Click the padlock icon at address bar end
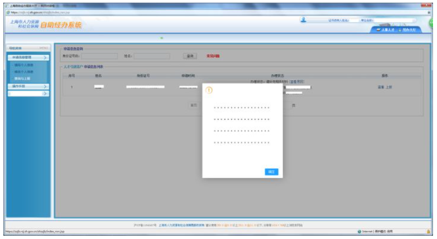437x239 pixels. [x=428, y=12]
